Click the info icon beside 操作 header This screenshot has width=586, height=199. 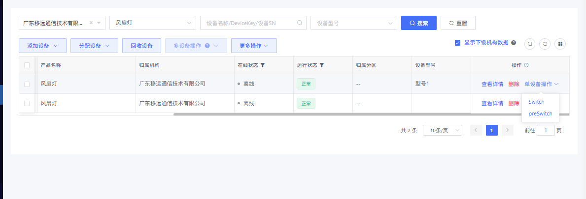526,65
